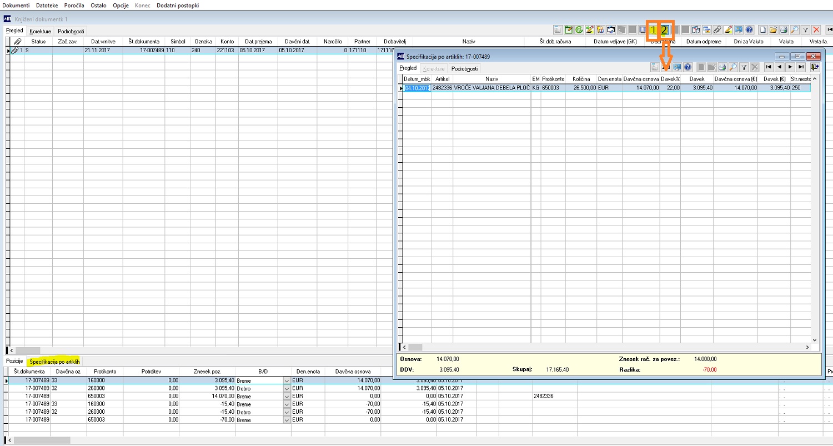Click the yellow number 2 toolbar icon
This screenshot has width=833, height=446.
pos(665,30)
